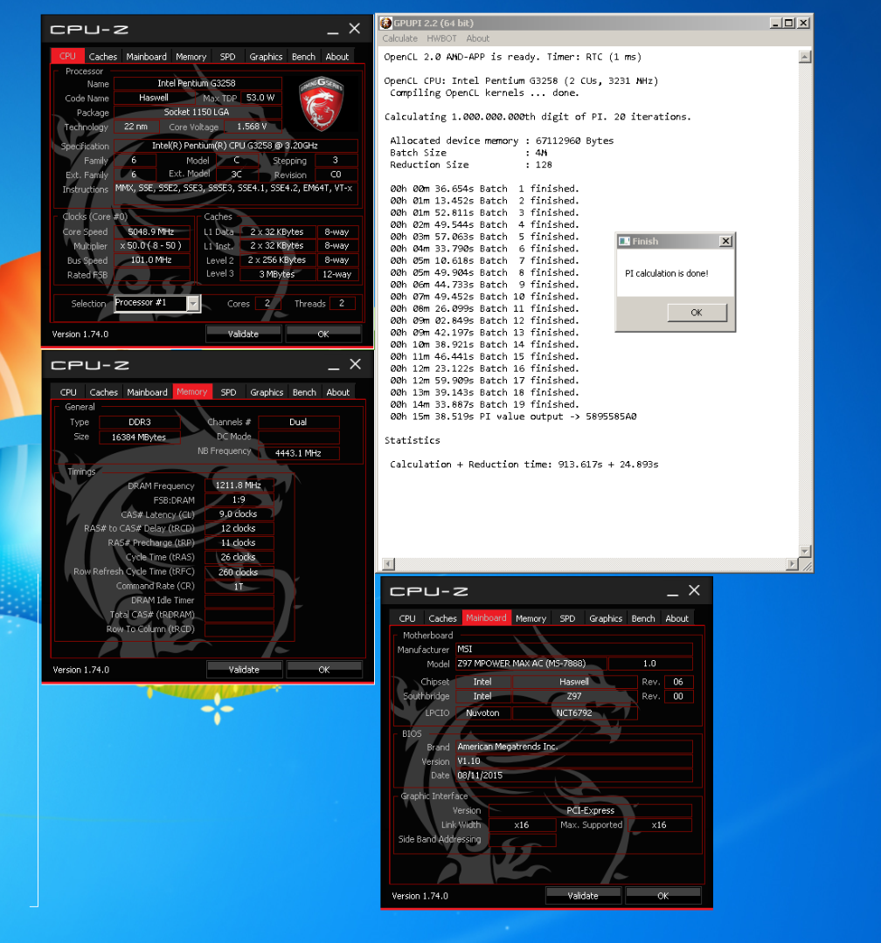Click the Z97 MPOWER MAX AC model field
This screenshot has width=881, height=943.
coord(530,664)
